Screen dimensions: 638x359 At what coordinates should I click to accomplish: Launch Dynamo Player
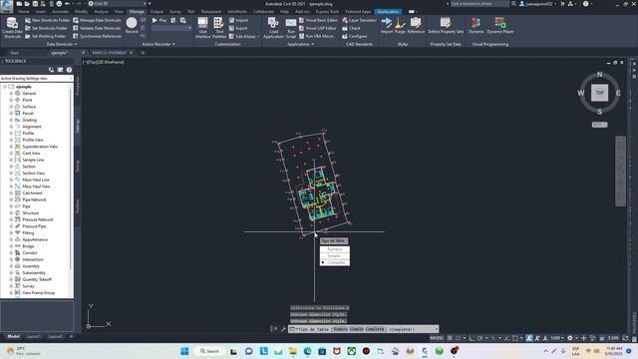pyautogui.click(x=500, y=25)
